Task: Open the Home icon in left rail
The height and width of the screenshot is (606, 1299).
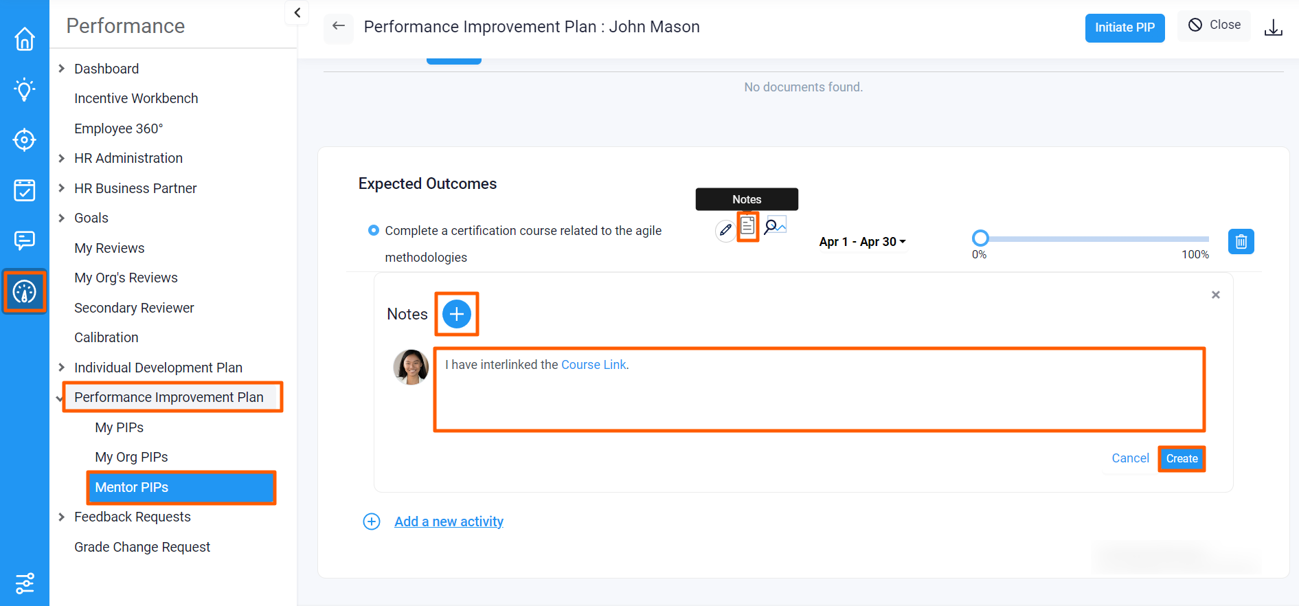Action: [x=25, y=39]
